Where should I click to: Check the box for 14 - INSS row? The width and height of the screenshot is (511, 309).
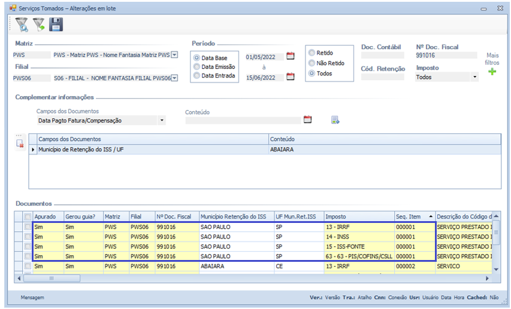click(x=28, y=237)
